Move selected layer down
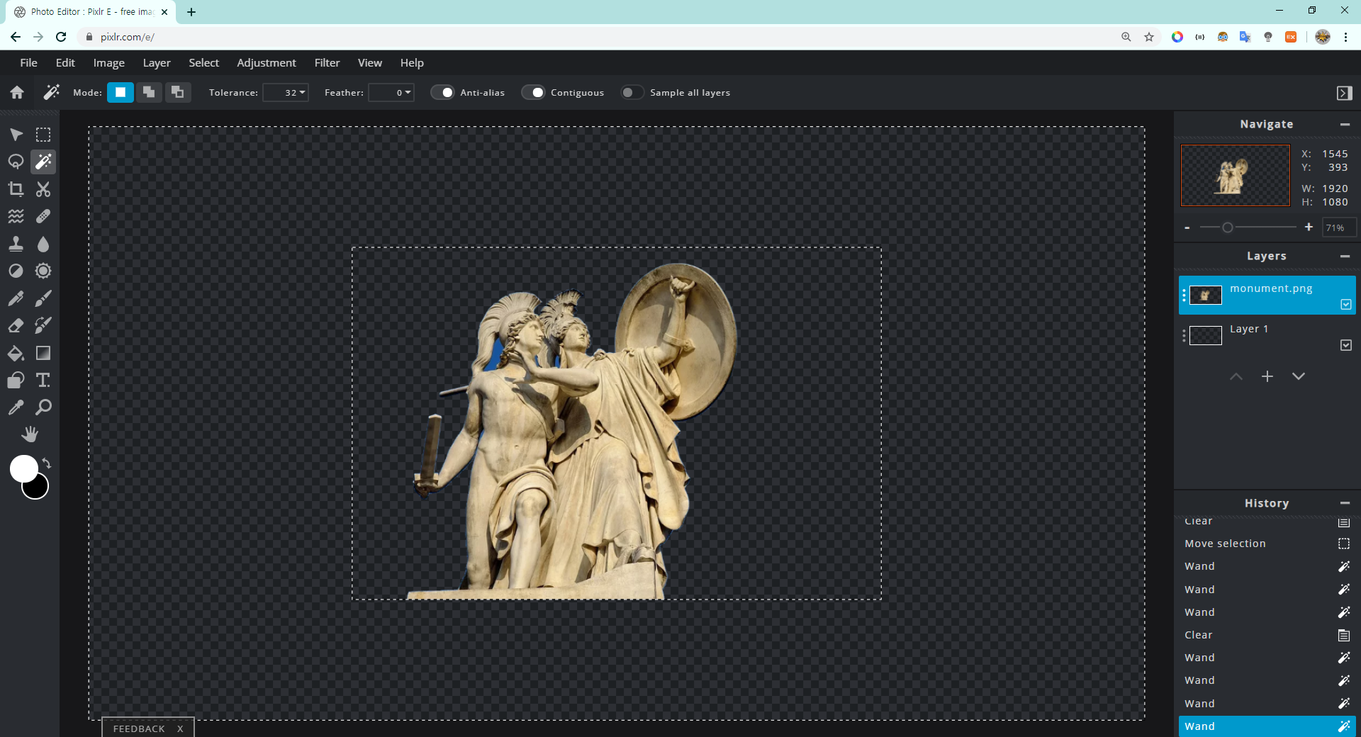Image resolution: width=1361 pixels, height=737 pixels. pyautogui.click(x=1299, y=376)
